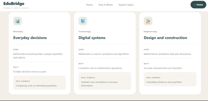Click the crane icon on Engineering card
This screenshot has width=208, height=101.
(x=148, y=21)
